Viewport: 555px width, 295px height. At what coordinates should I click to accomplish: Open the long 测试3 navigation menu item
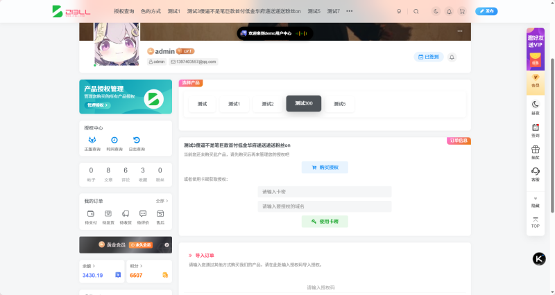coord(244,11)
